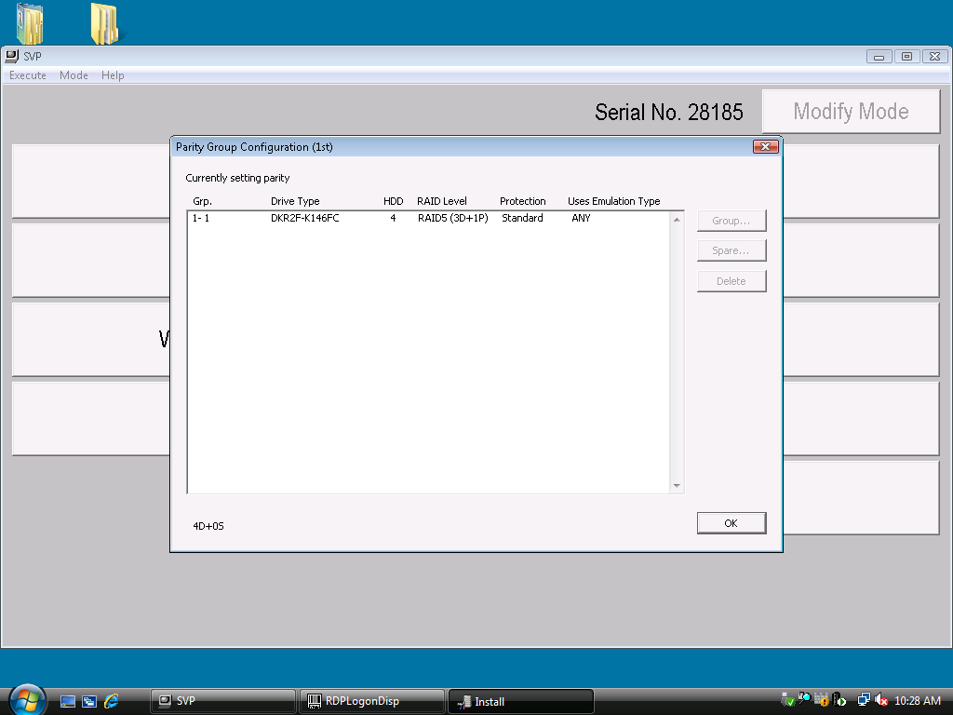Click the Show Desktop quick launch icon

tap(68, 701)
